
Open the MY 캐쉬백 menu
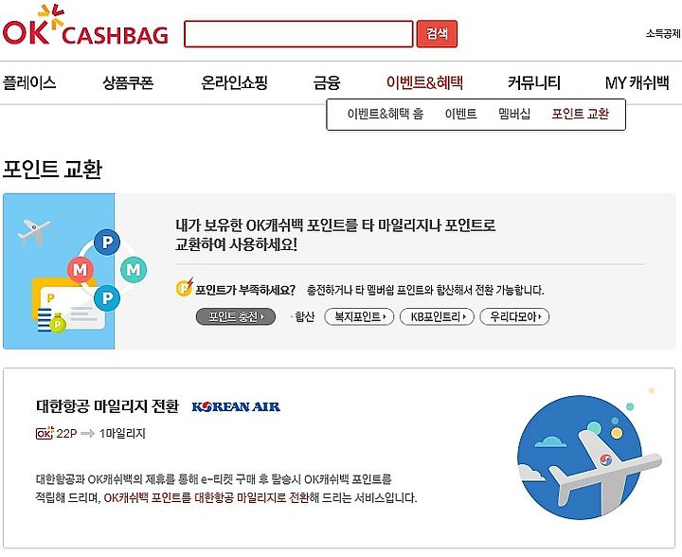pos(637,82)
